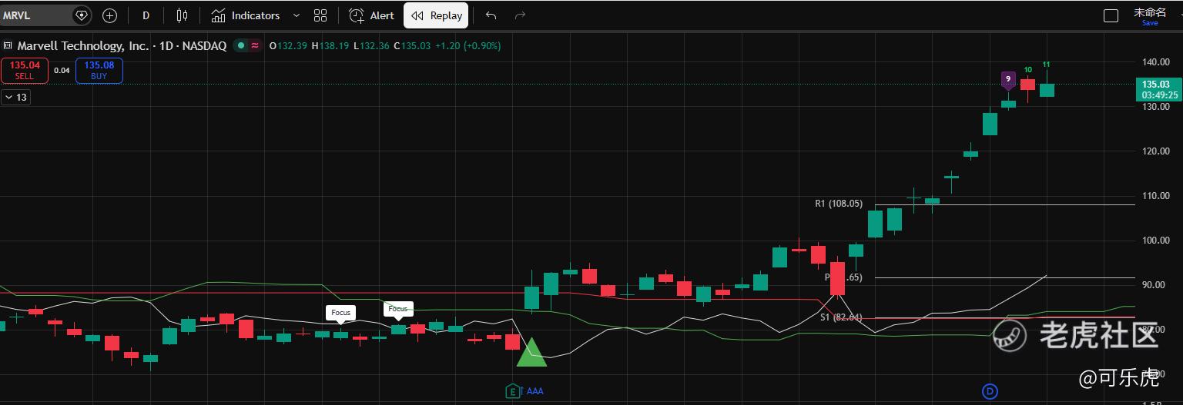The image size is (1183, 405).
Task: Open the layout setup square icon
Action: pyautogui.click(x=1111, y=15)
